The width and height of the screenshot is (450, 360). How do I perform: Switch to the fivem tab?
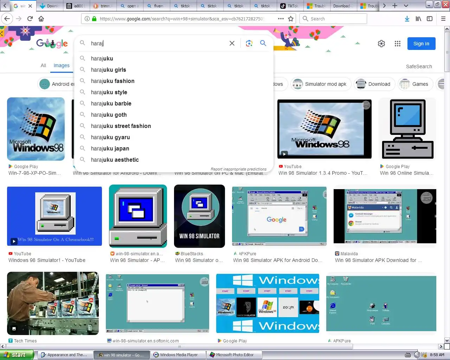point(156,6)
